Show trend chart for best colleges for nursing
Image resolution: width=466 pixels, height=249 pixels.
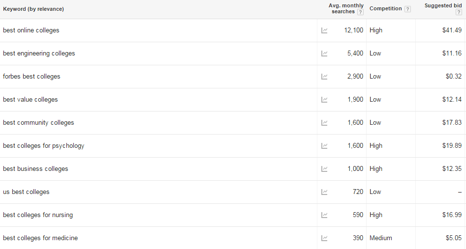pyautogui.click(x=324, y=215)
